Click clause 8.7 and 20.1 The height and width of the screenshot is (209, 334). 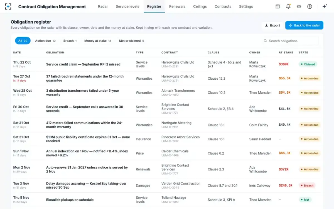tap(223, 186)
